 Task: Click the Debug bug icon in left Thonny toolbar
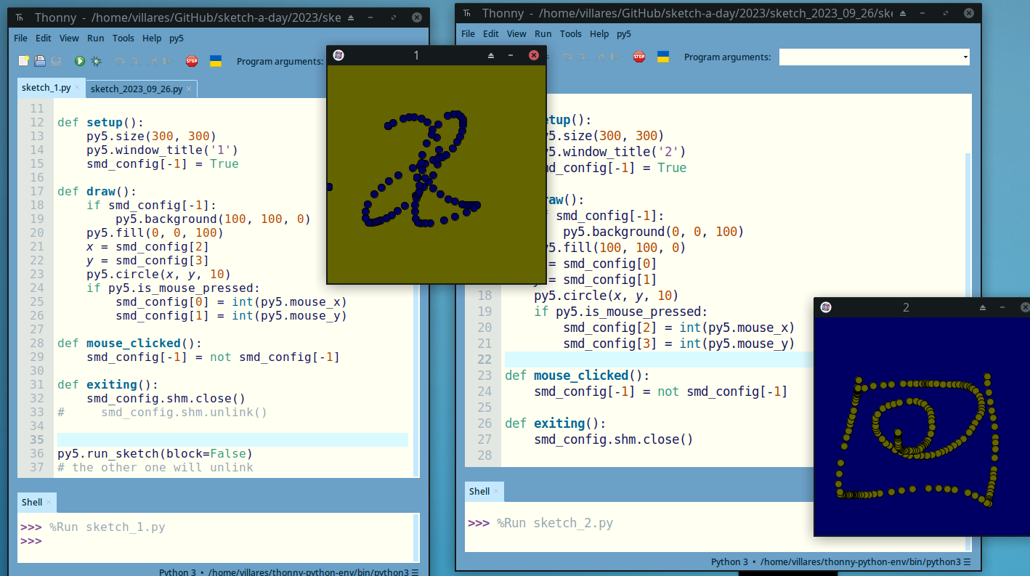tap(96, 62)
